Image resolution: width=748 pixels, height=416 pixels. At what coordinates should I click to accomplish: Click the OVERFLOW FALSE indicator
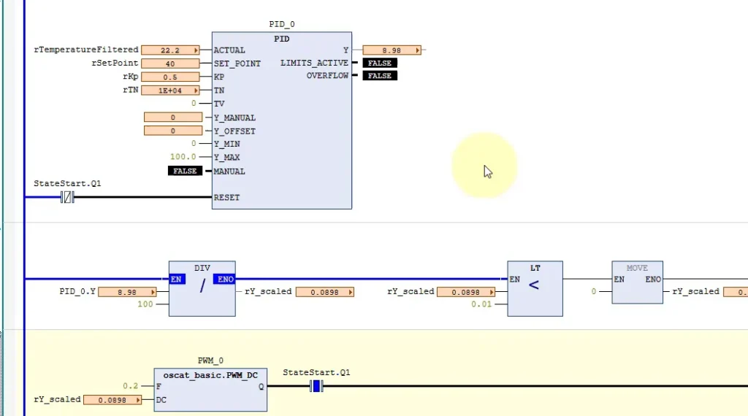(380, 76)
